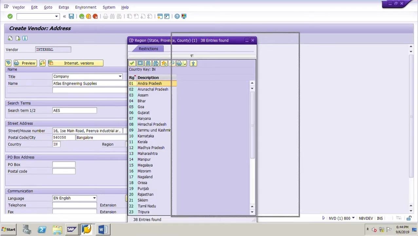This screenshot has width=418, height=236.
Task: Click the Telephone input field
Action: click(x=75, y=205)
